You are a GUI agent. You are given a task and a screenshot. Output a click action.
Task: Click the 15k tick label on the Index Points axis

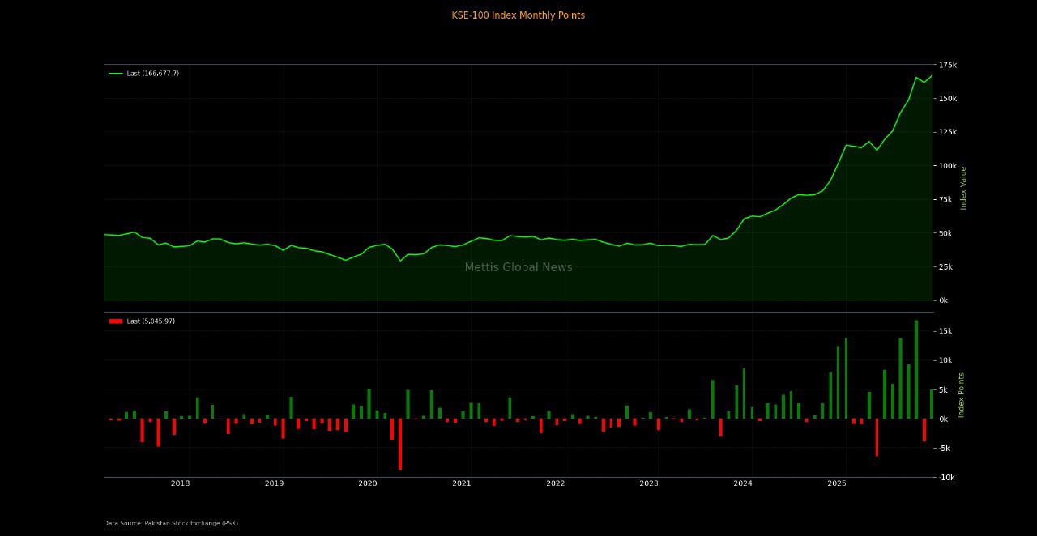point(946,331)
